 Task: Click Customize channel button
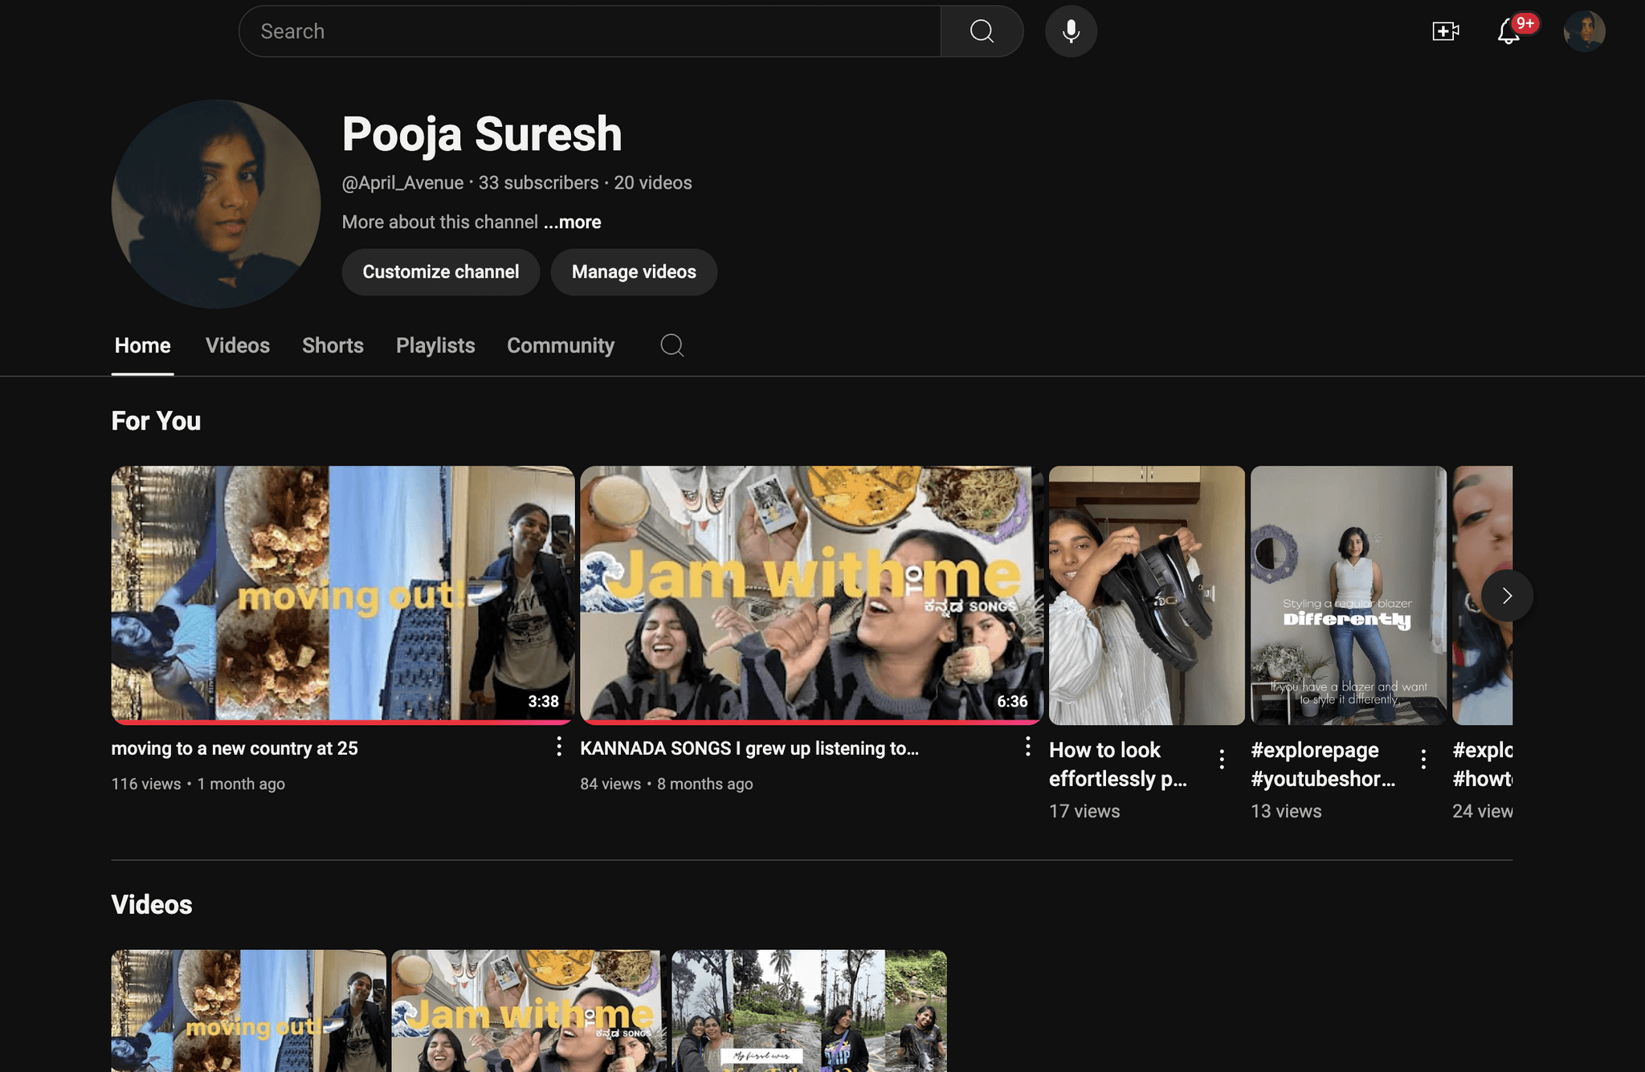pos(440,272)
